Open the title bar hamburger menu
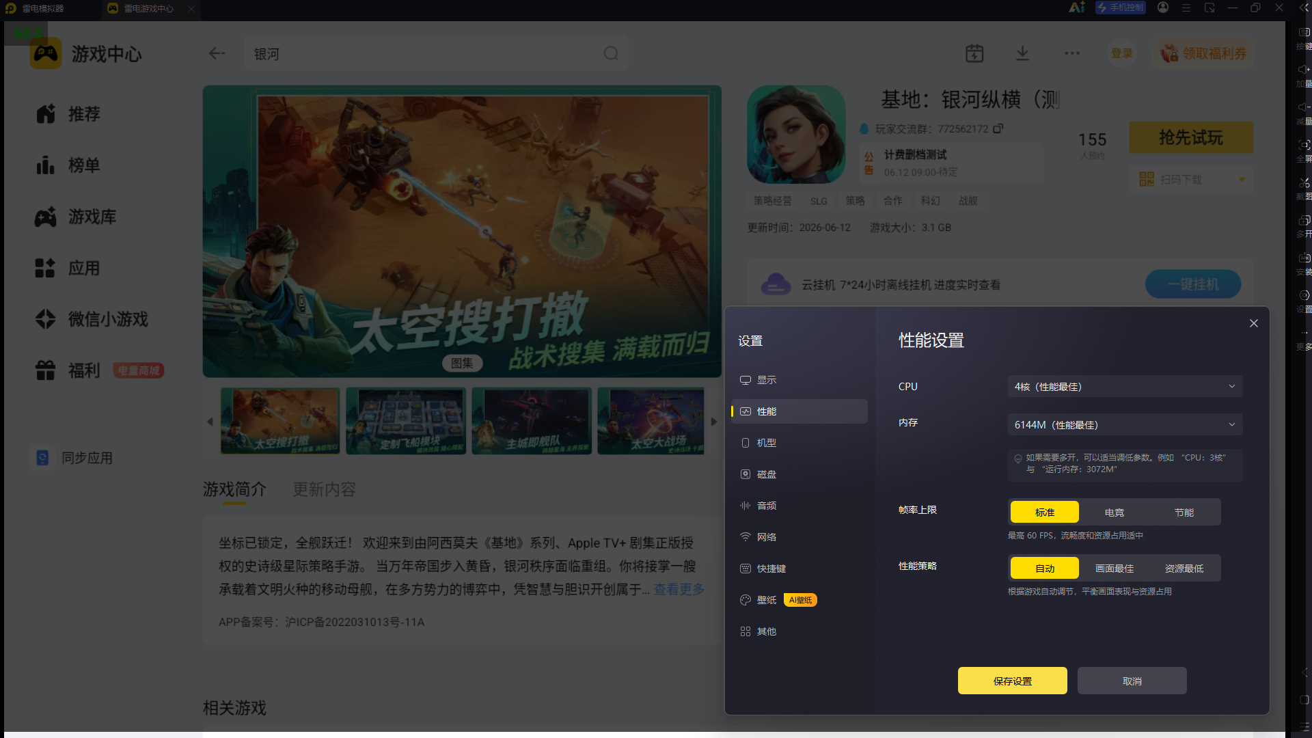This screenshot has height=738, width=1312. coord(1186,8)
